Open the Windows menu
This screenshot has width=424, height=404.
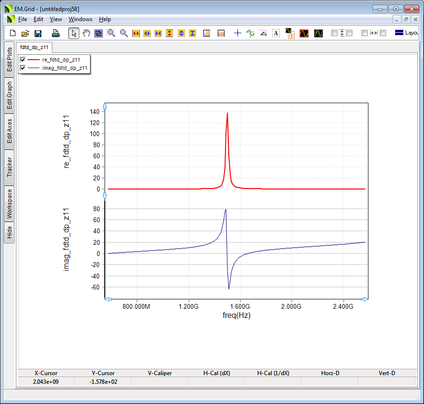point(80,19)
